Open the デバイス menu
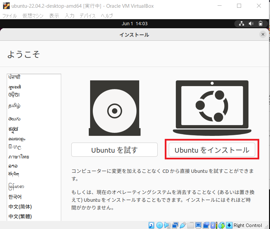Screen dimensions: 270x229 coord(87,15)
